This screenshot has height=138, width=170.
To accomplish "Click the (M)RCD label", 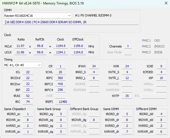I will [x=159, y=46].
